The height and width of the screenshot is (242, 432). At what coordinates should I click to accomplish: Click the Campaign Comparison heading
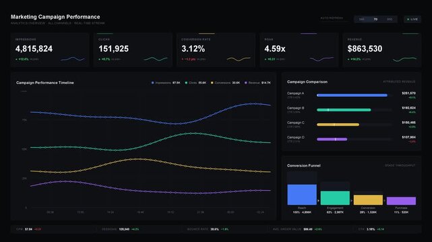307,82
